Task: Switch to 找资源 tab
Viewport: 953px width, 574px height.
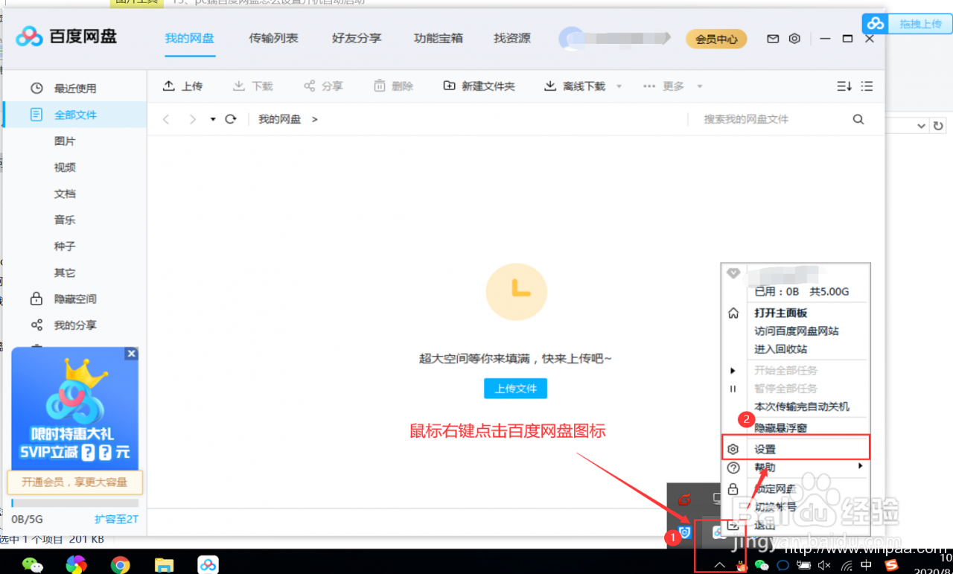Action: 512,38
